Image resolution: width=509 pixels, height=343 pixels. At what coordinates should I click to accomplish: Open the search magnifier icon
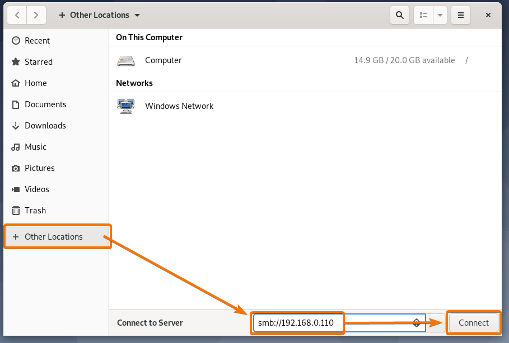399,15
